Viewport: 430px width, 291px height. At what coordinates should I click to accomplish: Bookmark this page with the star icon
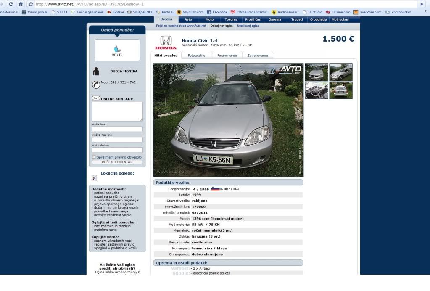(31, 4)
